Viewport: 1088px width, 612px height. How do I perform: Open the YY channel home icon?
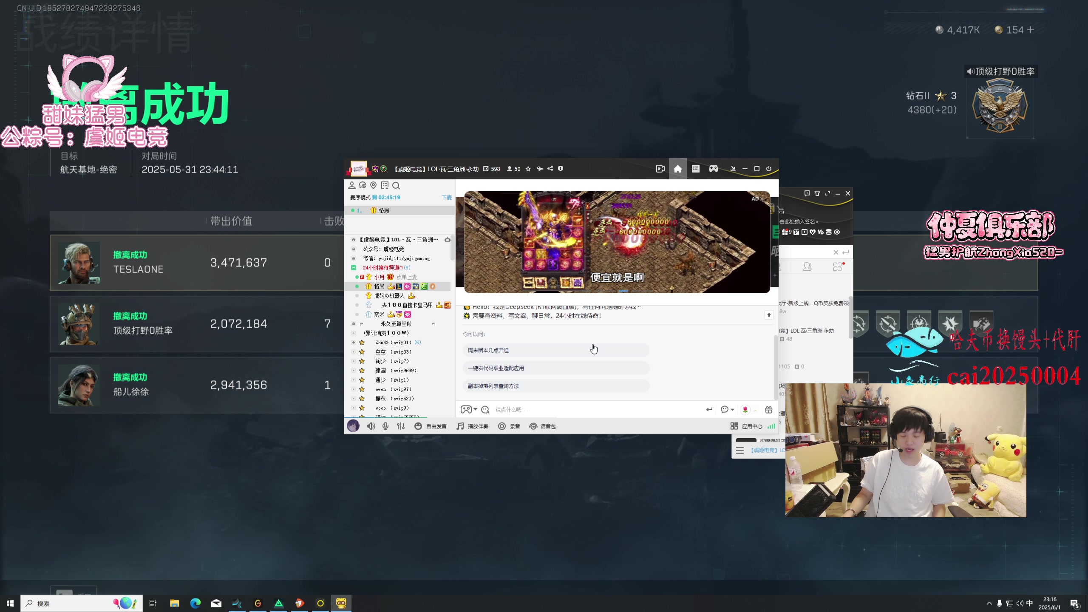[x=677, y=169]
